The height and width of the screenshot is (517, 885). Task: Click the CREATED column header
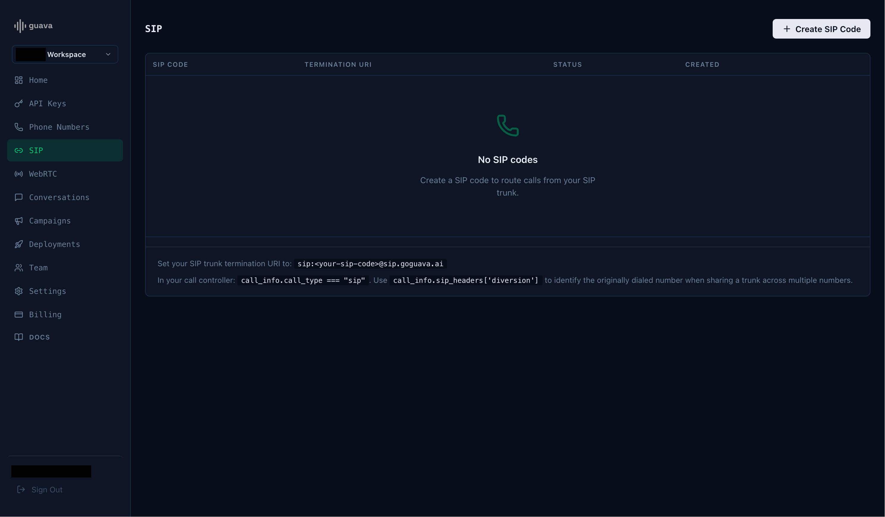(x=702, y=64)
